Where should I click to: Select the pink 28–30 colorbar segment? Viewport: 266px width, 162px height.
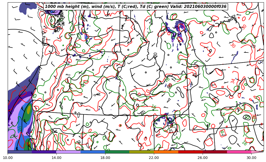tap(239, 152)
